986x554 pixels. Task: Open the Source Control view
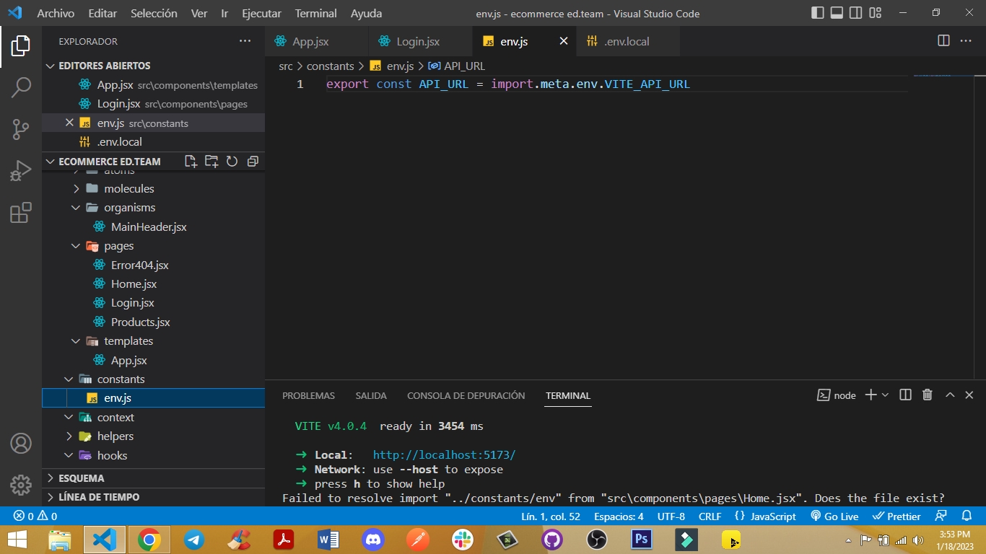pyautogui.click(x=21, y=129)
